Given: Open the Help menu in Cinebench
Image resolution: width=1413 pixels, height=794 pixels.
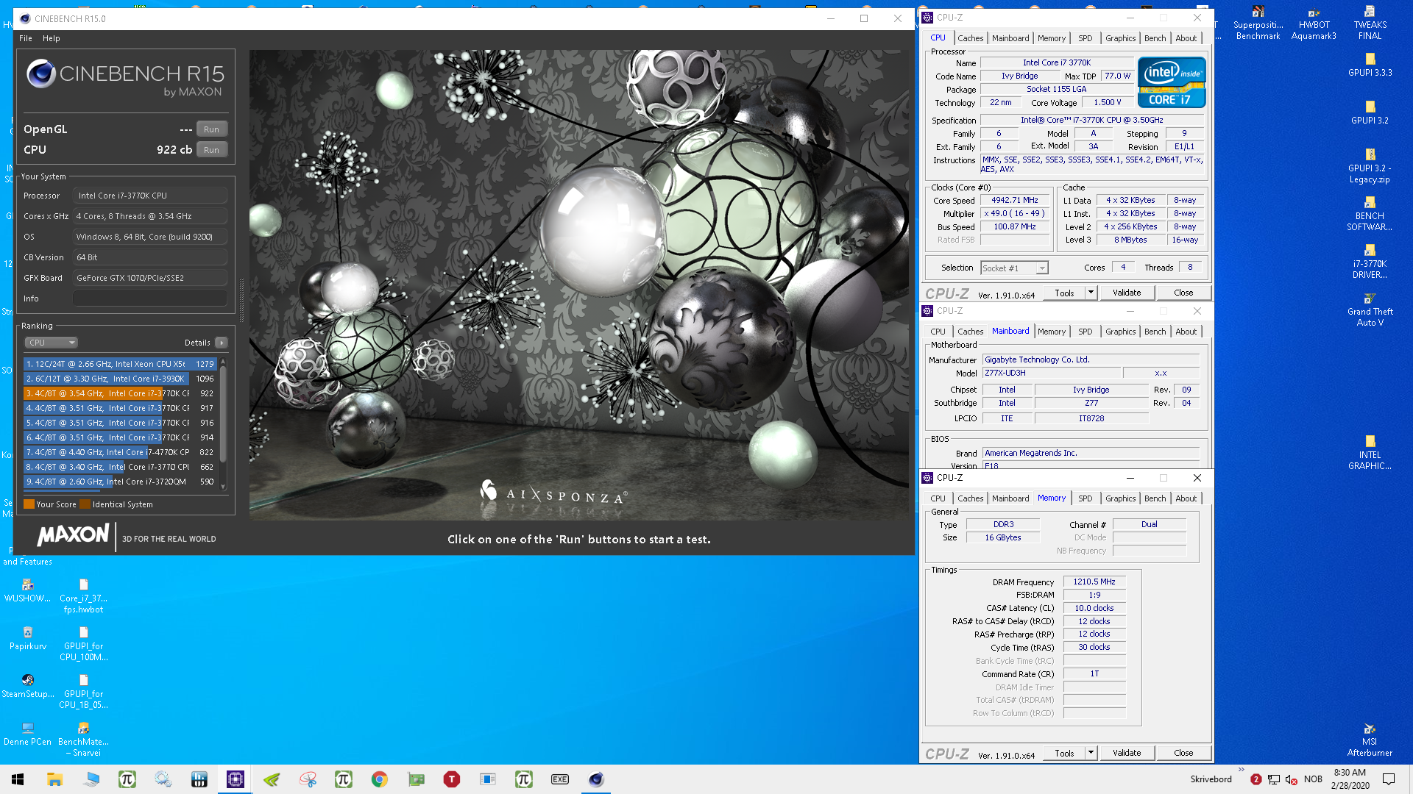Looking at the screenshot, I should [51, 38].
